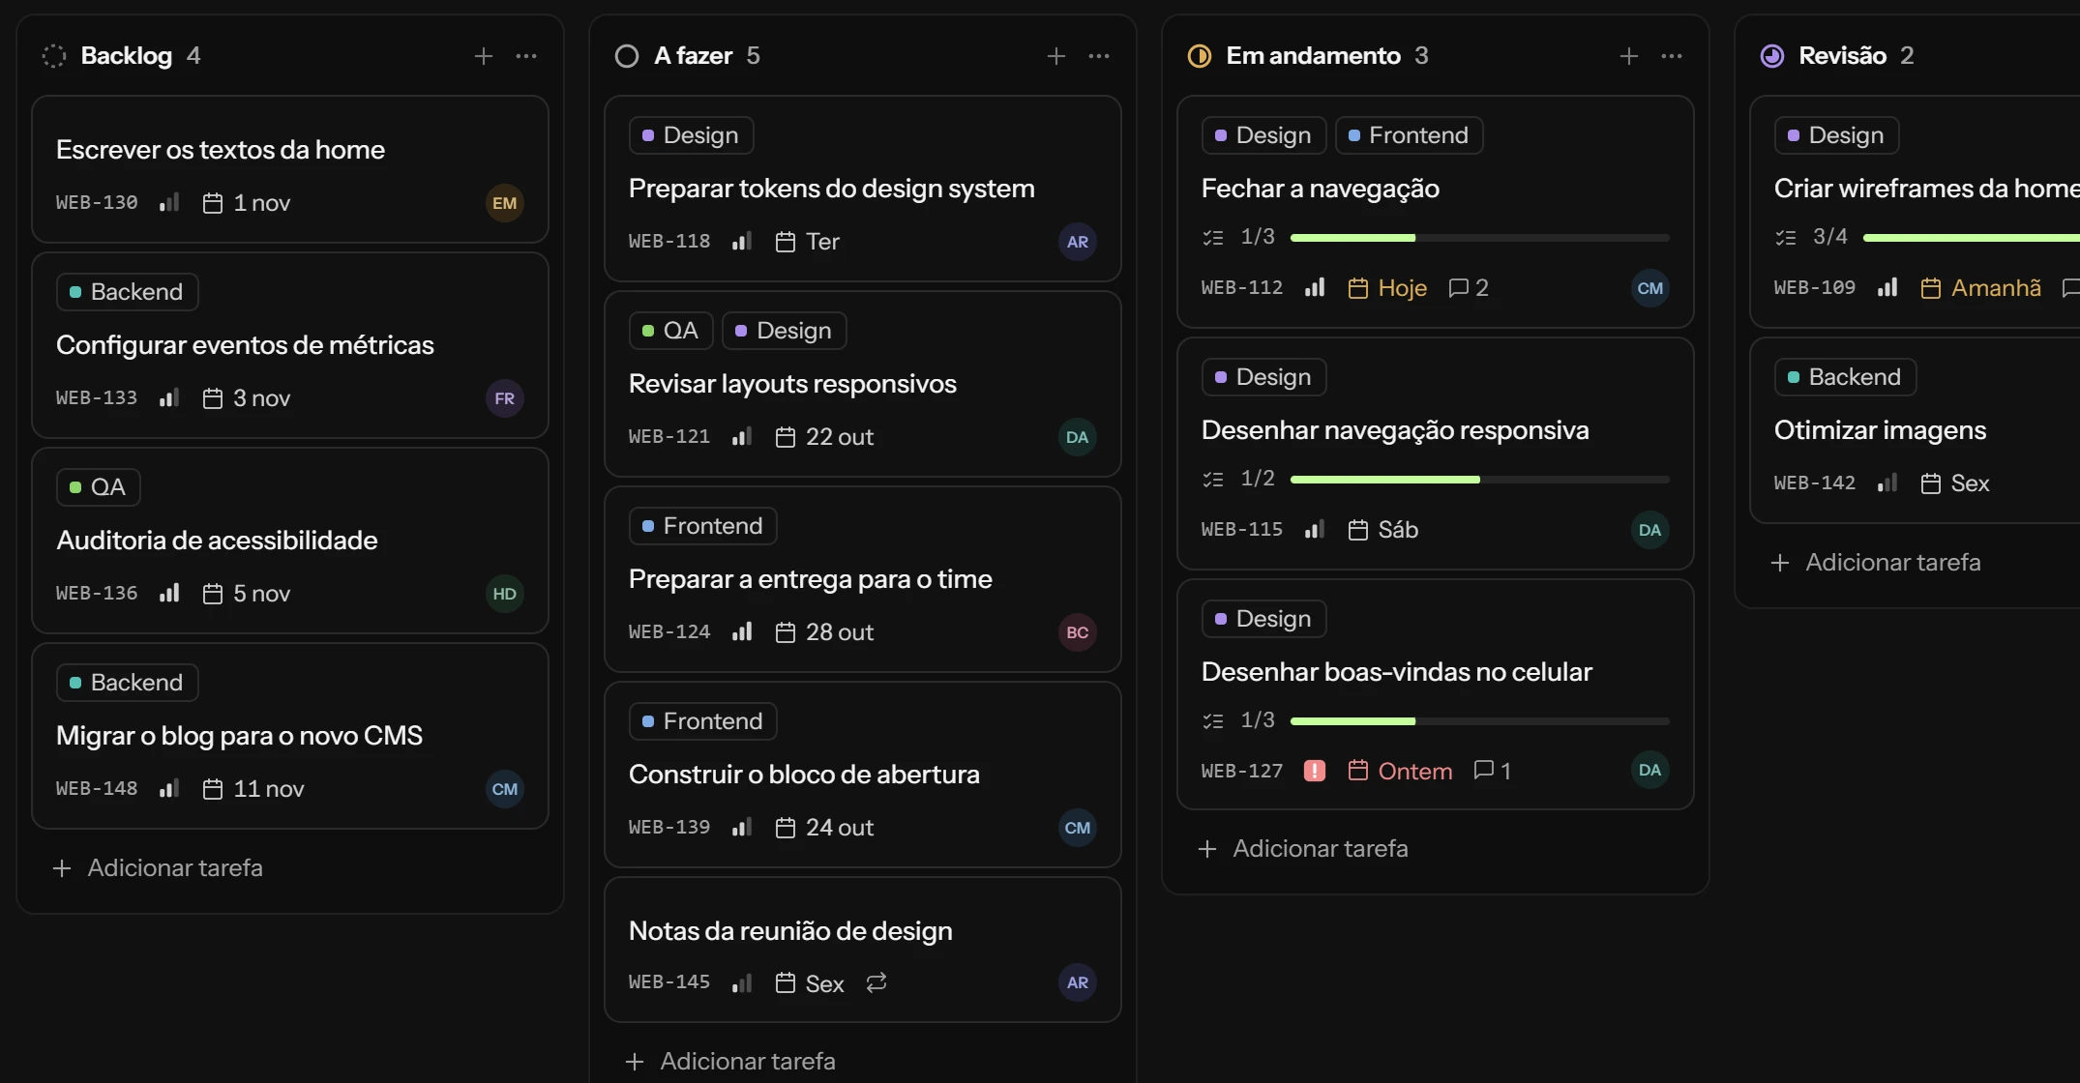Click progress bar on Desenhar boas-vindas no celular
The width and height of the screenshot is (2080, 1083).
[1480, 721]
